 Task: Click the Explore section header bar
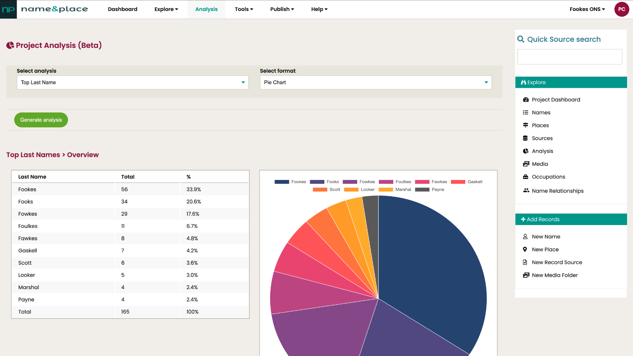tap(571, 82)
